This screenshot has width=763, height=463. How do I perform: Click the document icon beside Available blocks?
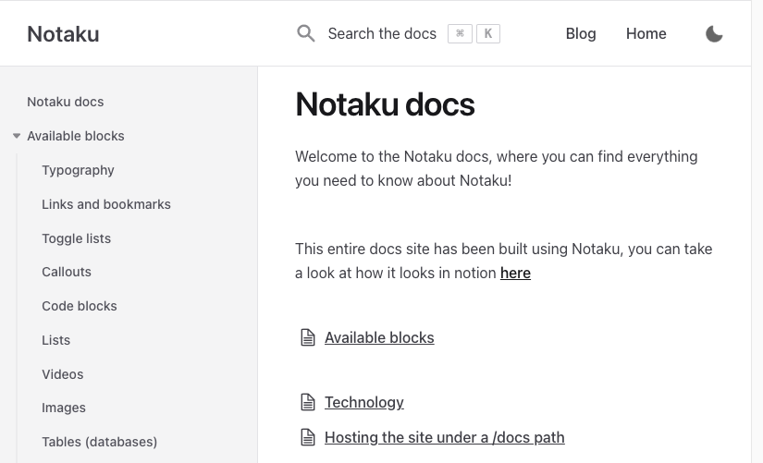tap(308, 337)
